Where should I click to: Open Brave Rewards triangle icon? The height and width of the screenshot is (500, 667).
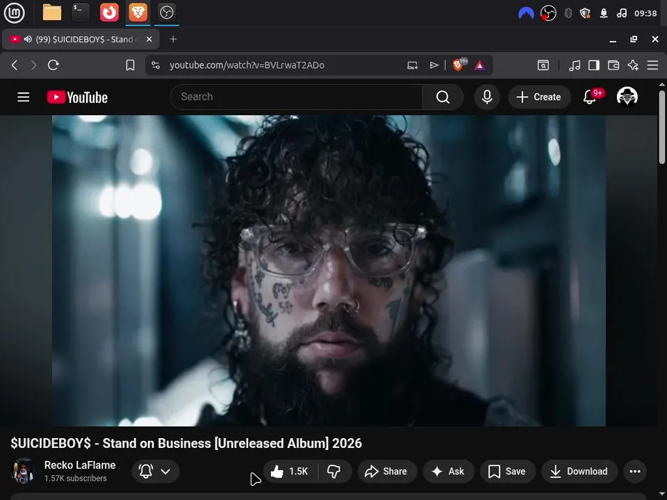tap(480, 65)
